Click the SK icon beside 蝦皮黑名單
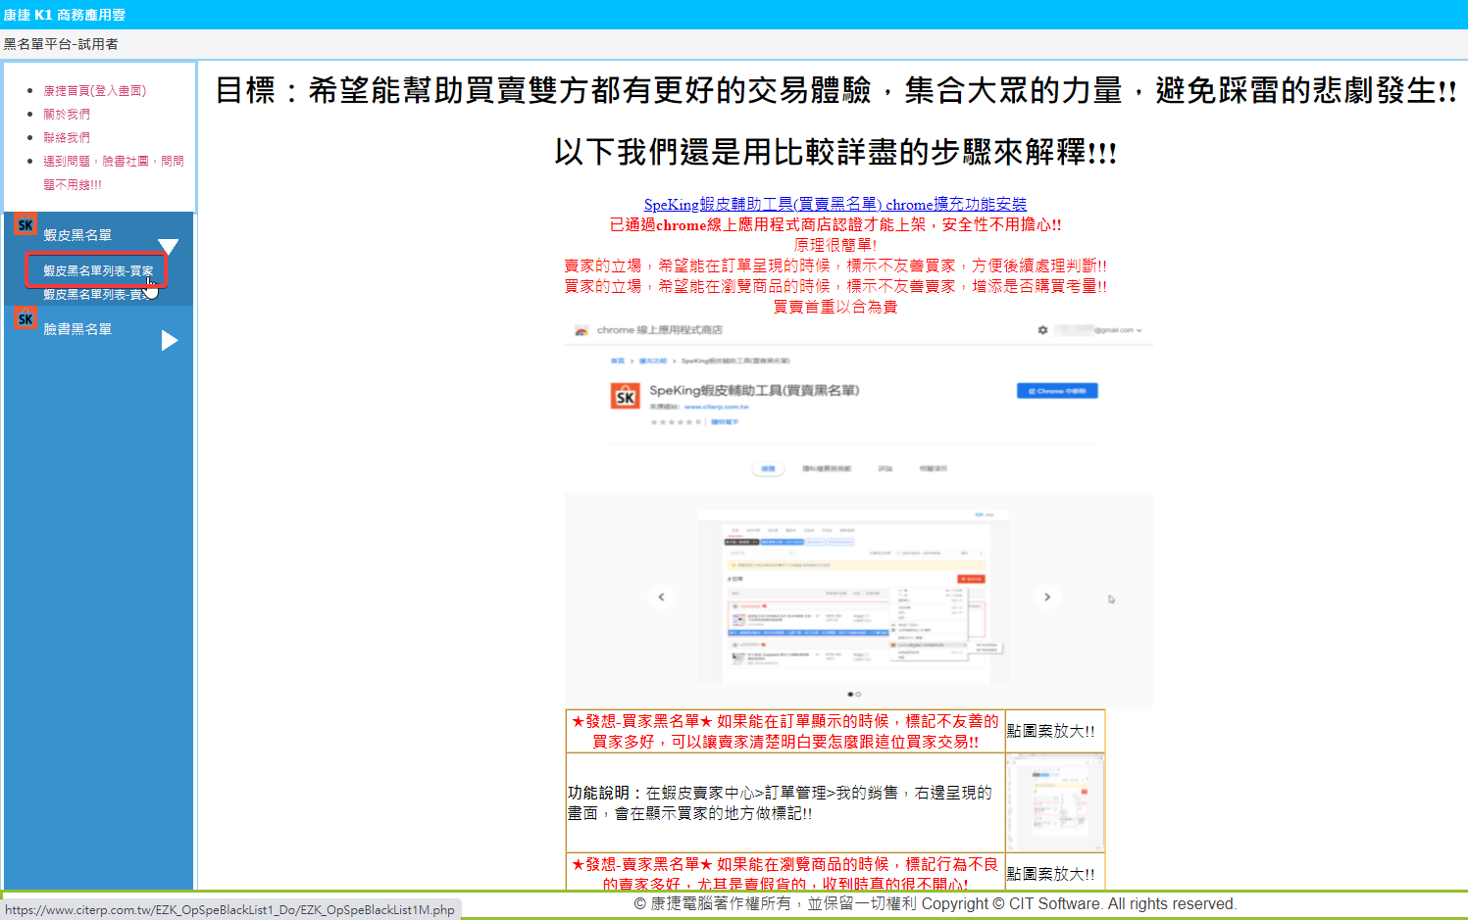 coord(25,224)
